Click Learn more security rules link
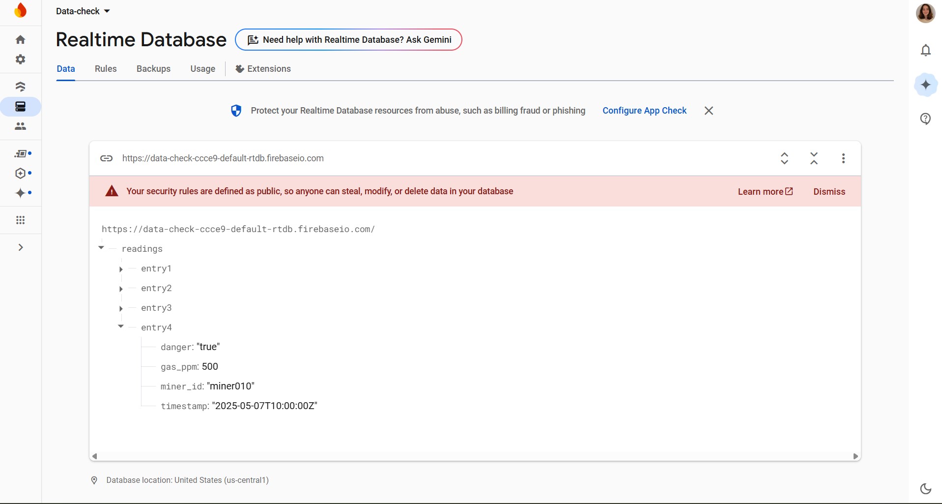This screenshot has width=942, height=504. point(765,192)
